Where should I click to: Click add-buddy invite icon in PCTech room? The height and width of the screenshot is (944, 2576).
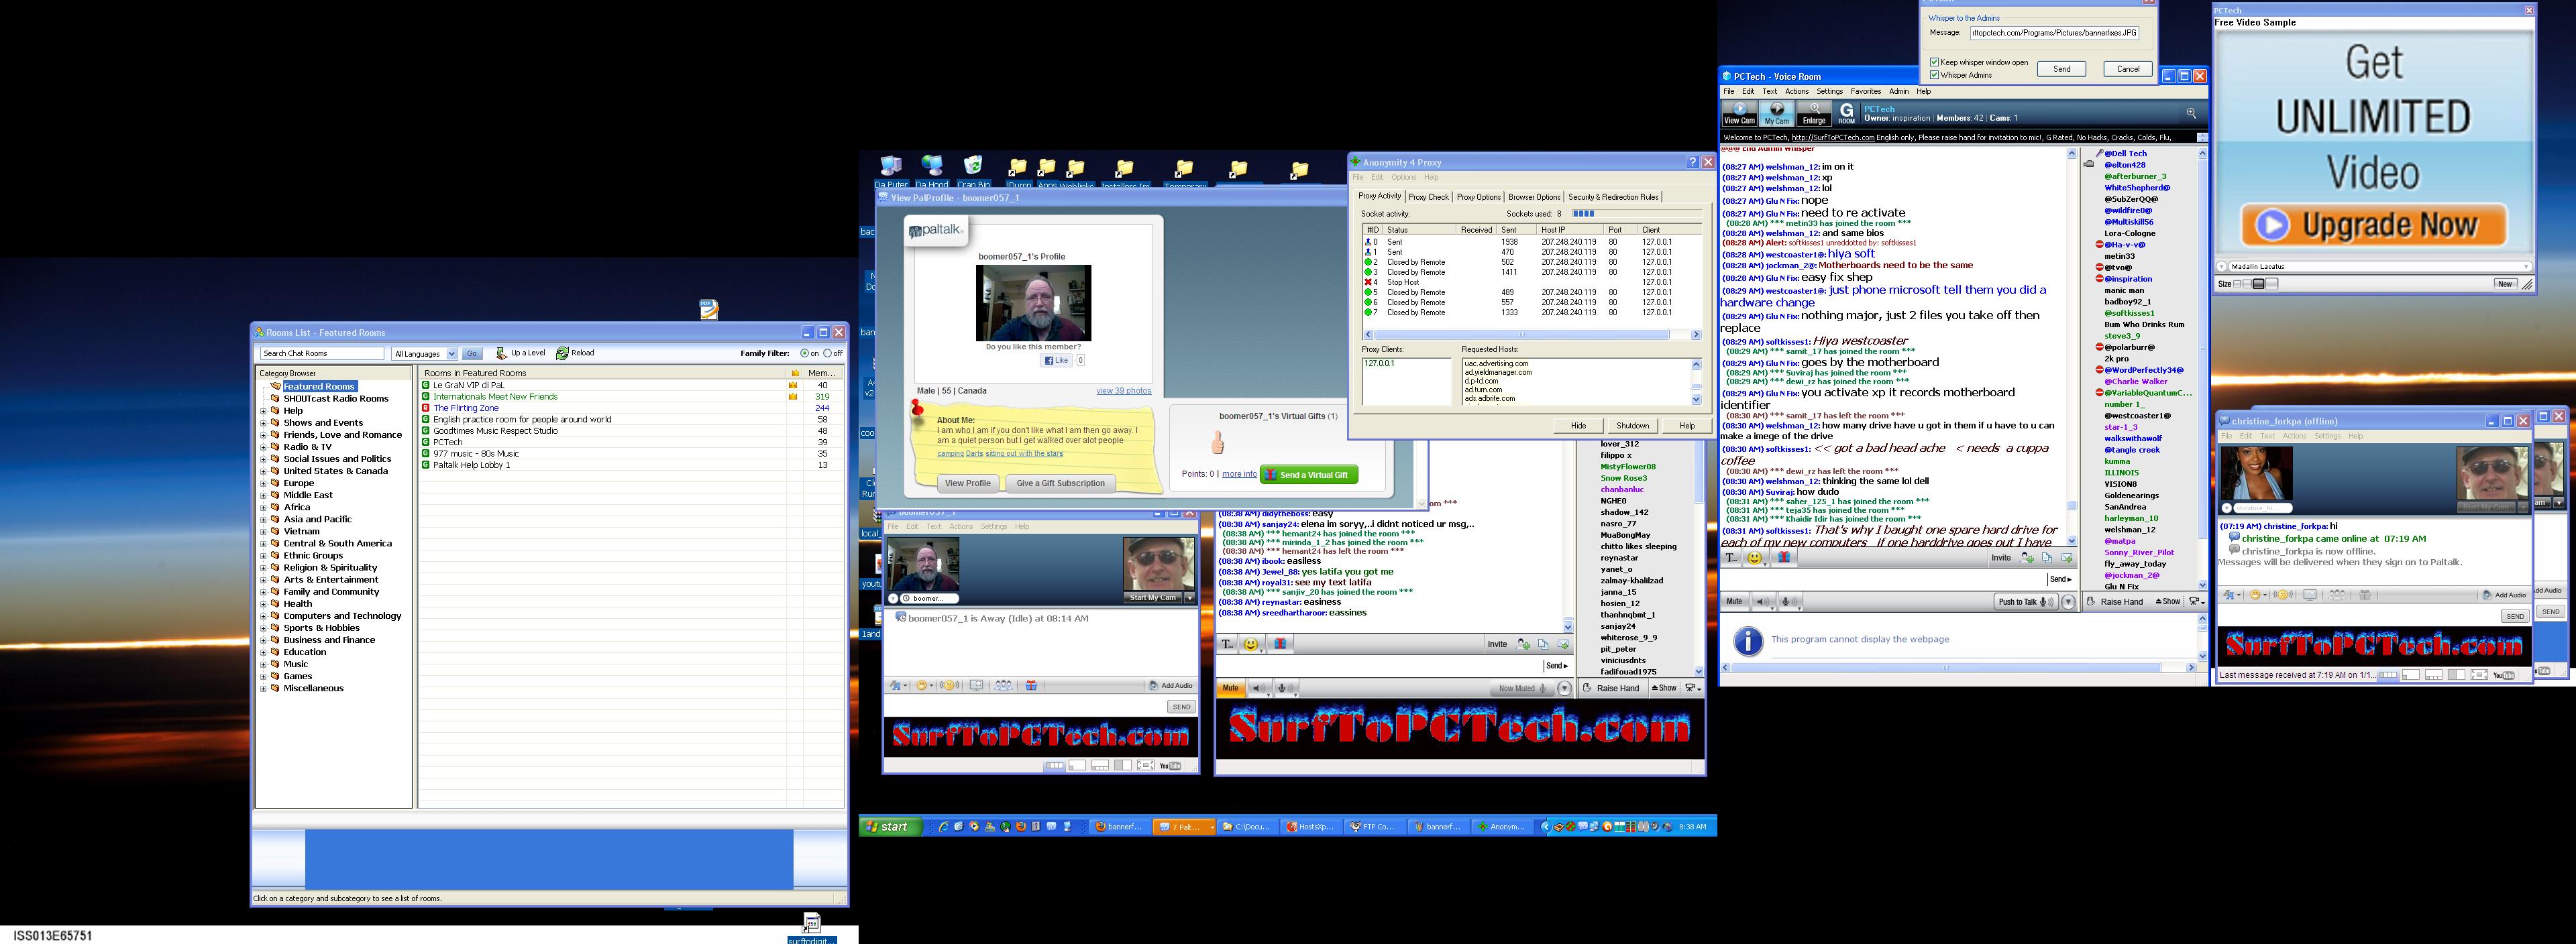point(2027,557)
